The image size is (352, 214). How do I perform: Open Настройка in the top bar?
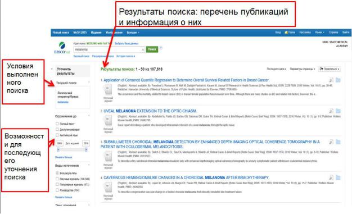[x=305, y=33]
